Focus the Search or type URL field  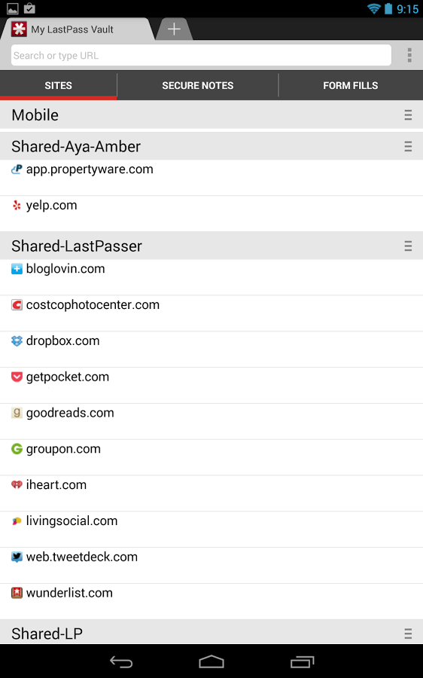click(x=201, y=55)
